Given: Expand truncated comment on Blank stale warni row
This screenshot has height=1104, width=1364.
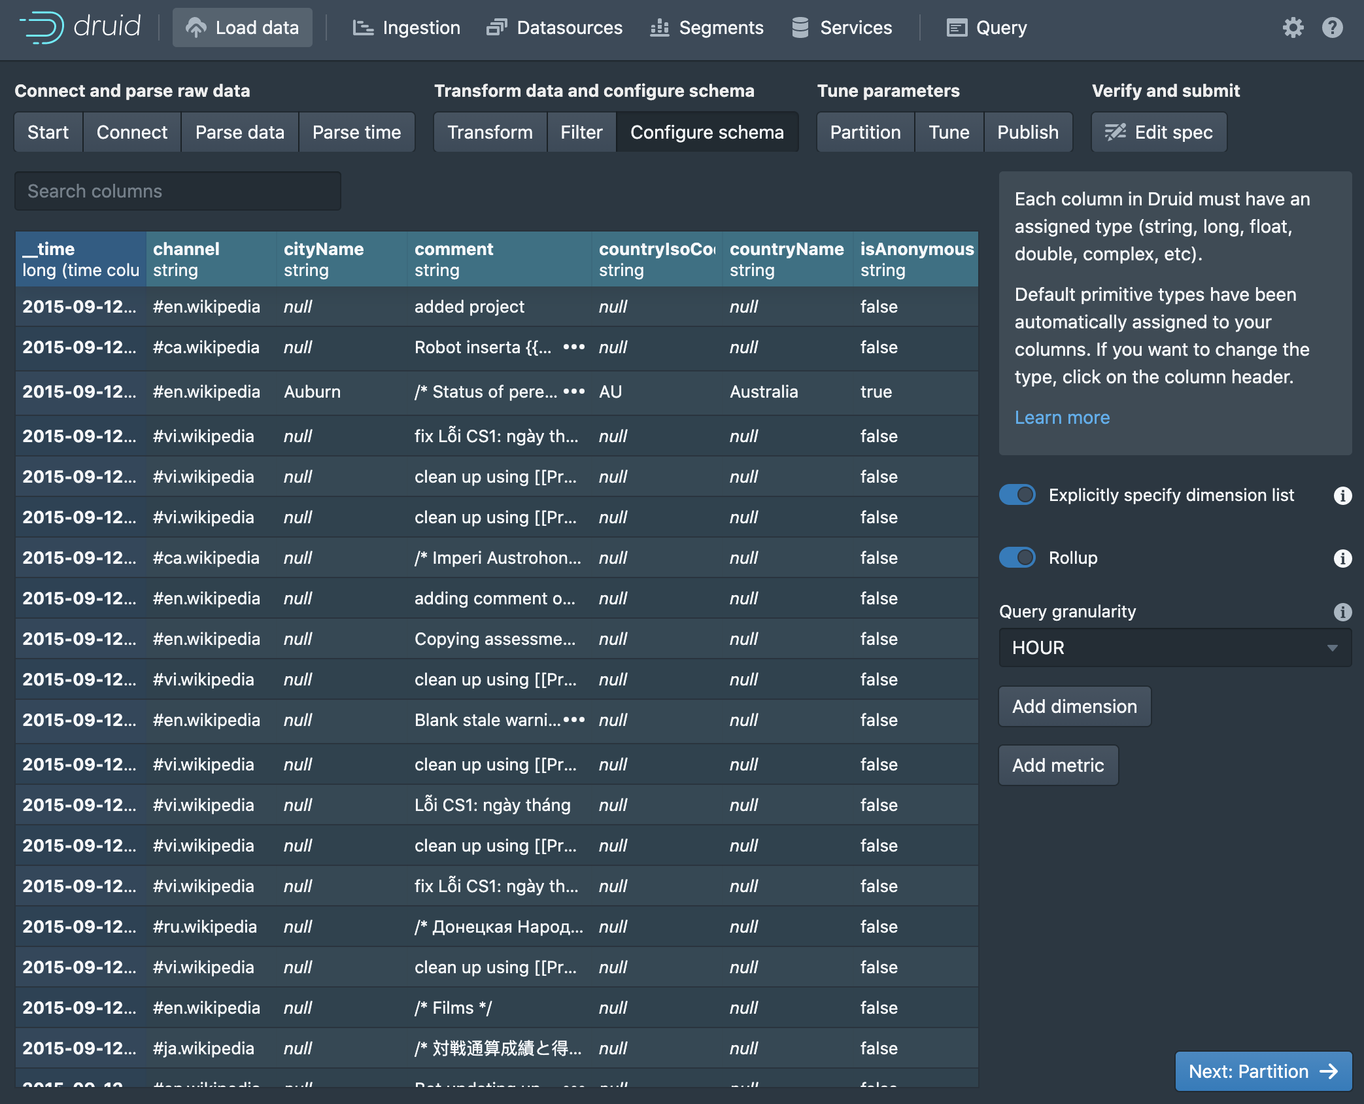Looking at the screenshot, I should pyautogui.click(x=573, y=720).
